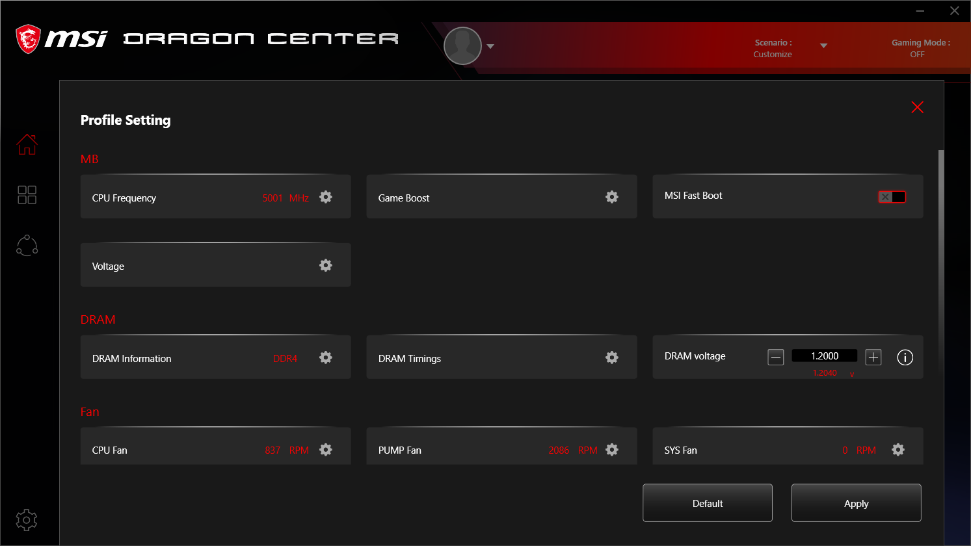Image resolution: width=971 pixels, height=546 pixels.
Task: Expand the Scenario dropdown arrow
Action: (x=823, y=45)
